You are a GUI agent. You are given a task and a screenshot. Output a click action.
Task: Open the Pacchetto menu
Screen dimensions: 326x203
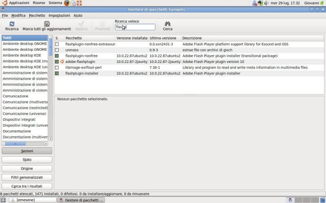pyautogui.click(x=37, y=15)
